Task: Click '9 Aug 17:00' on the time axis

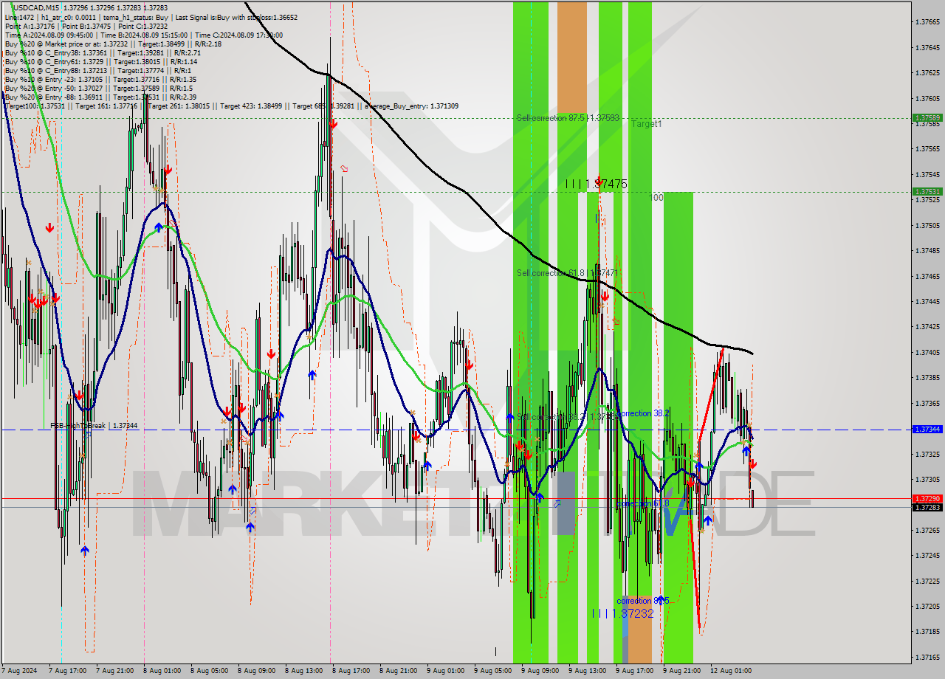Action: pyautogui.click(x=634, y=671)
